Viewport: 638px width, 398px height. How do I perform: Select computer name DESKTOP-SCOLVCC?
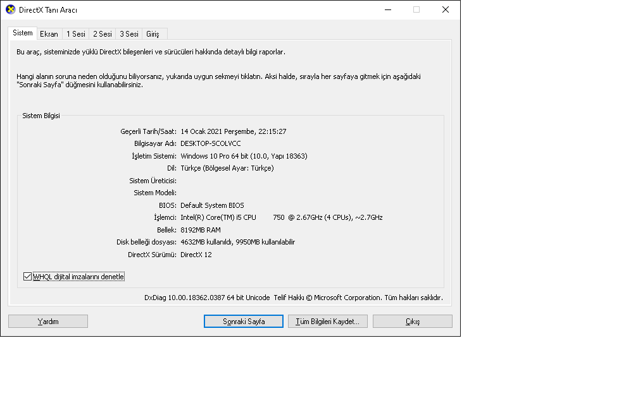coord(210,144)
